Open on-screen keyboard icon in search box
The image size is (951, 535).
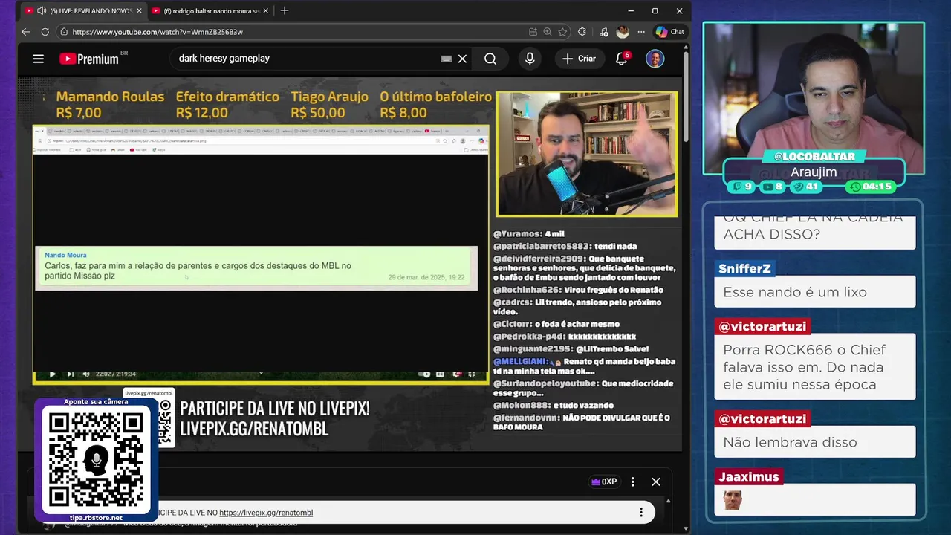(x=447, y=59)
